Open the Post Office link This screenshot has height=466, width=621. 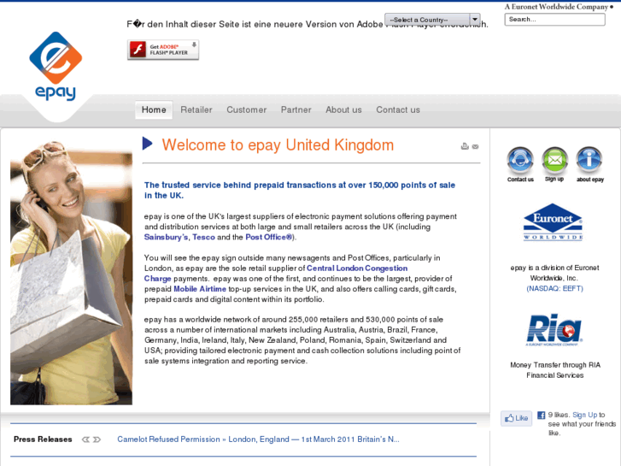[x=269, y=237]
